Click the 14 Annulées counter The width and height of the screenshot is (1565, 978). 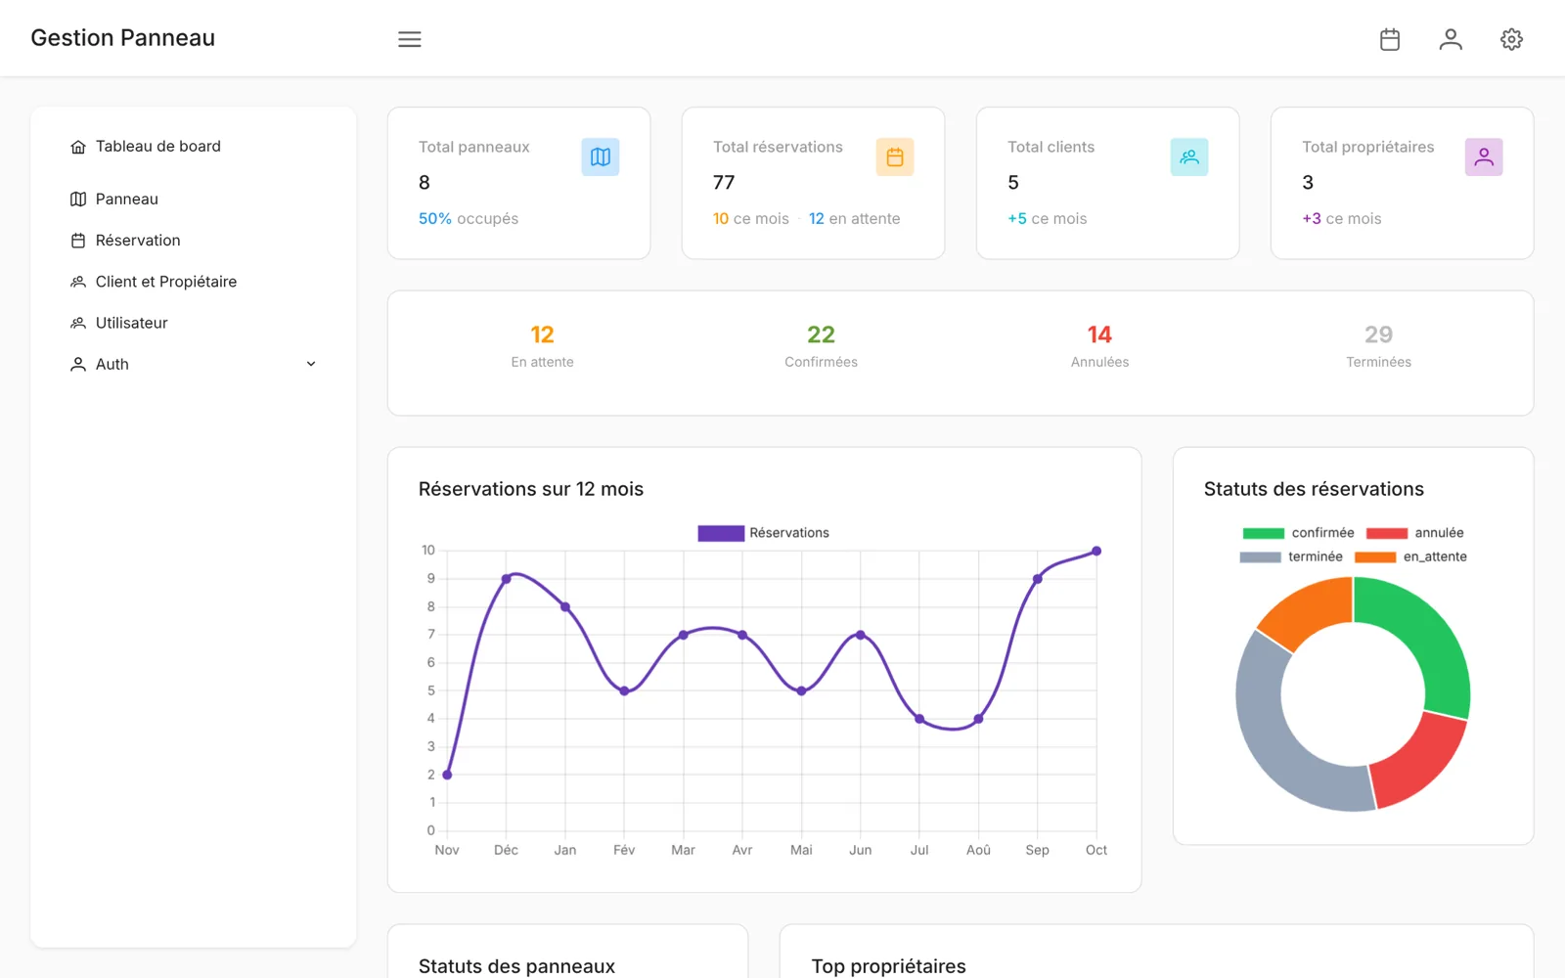(x=1099, y=346)
